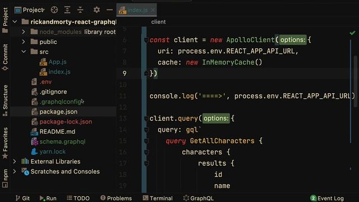Fold the ApolloClient block at line 6
The image size is (359, 202).
[x=146, y=40]
